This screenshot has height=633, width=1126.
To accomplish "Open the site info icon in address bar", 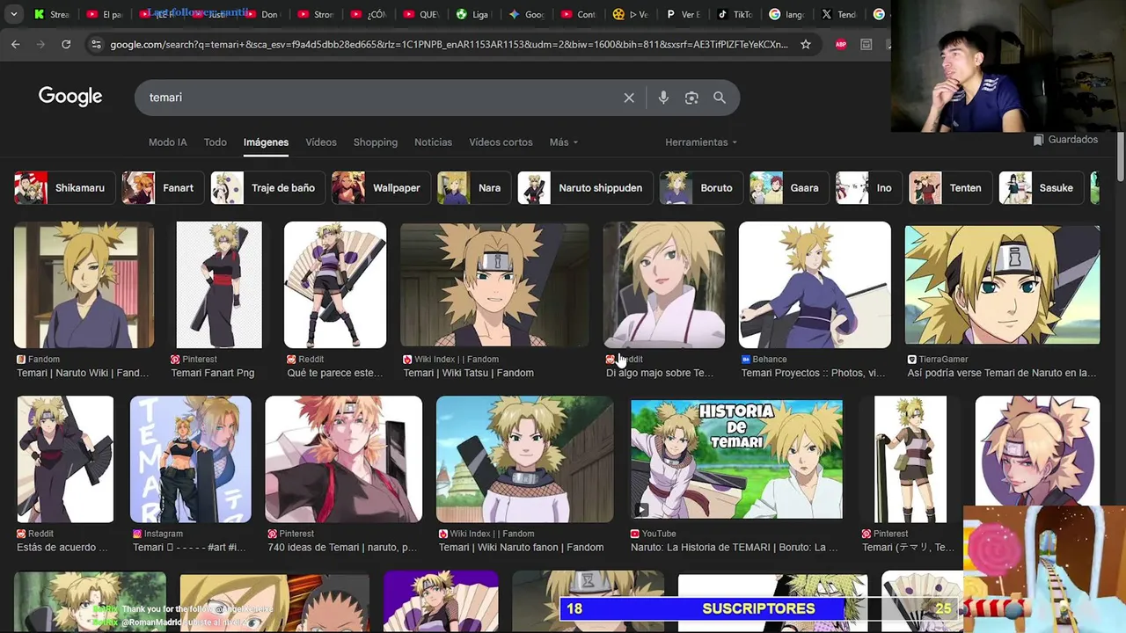I will (x=96, y=44).
